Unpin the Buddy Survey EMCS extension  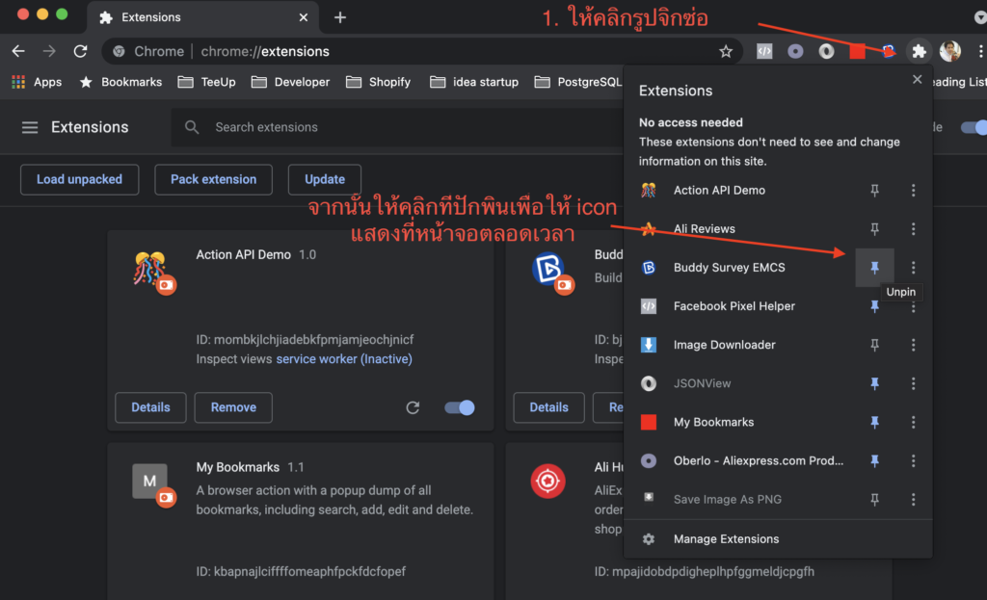874,268
